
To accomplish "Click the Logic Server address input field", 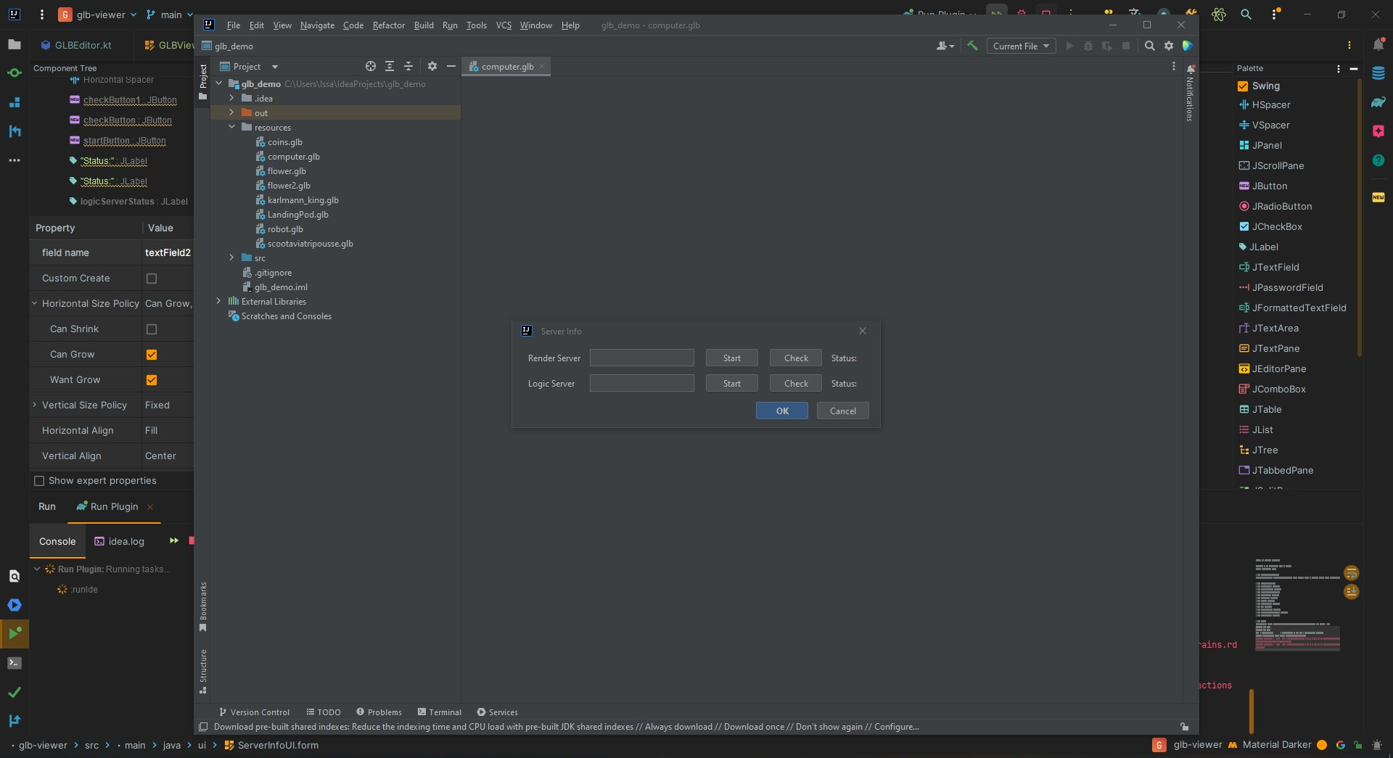I will tap(641, 383).
